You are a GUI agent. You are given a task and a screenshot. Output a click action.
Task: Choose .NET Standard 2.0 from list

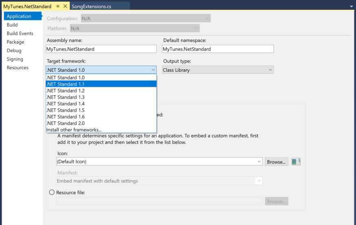(x=101, y=123)
